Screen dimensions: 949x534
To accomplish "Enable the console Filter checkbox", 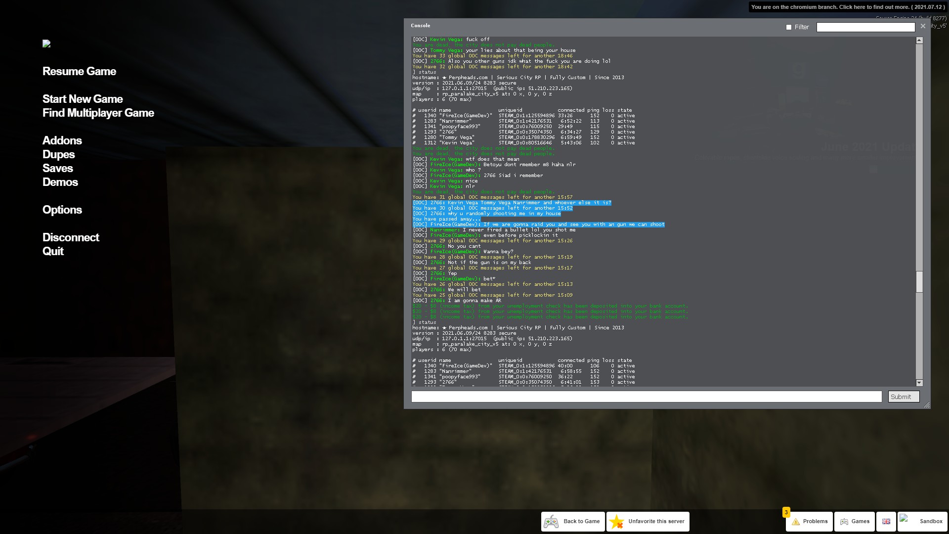I will tap(789, 27).
